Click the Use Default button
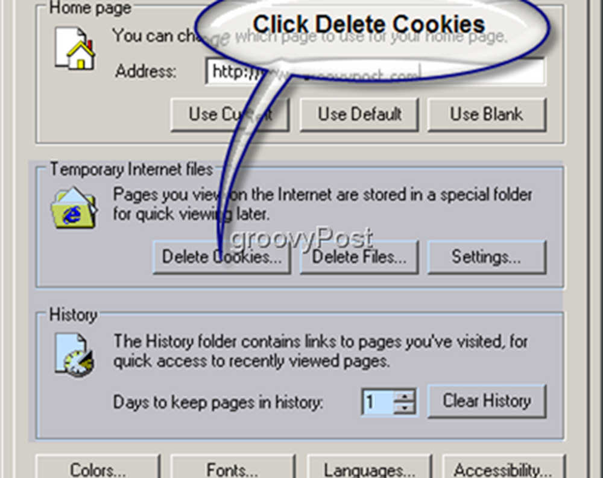This screenshot has height=478, width=603. [x=359, y=115]
